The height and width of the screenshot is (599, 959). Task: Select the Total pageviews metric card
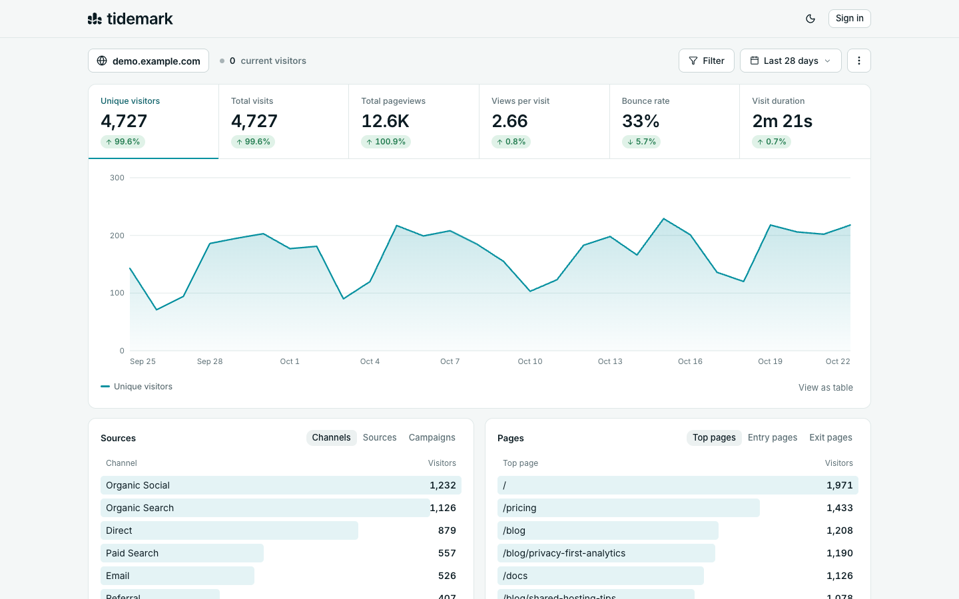(414, 121)
